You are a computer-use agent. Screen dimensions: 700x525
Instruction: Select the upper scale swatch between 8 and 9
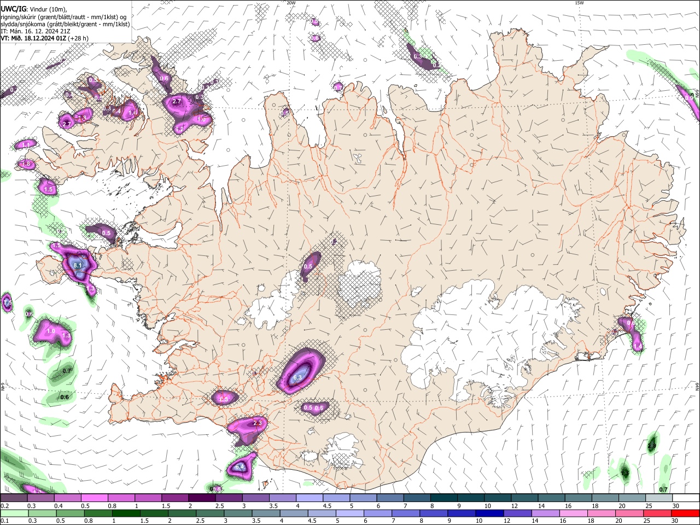pyautogui.click(x=443, y=498)
